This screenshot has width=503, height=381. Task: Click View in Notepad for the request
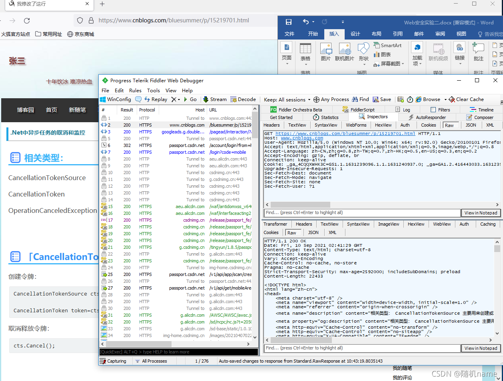point(481,213)
